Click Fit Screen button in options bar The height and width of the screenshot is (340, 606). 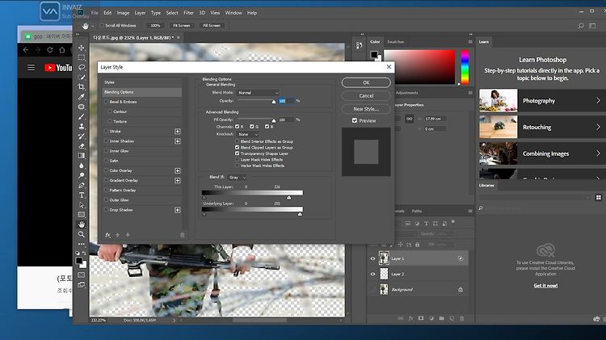[181, 26]
